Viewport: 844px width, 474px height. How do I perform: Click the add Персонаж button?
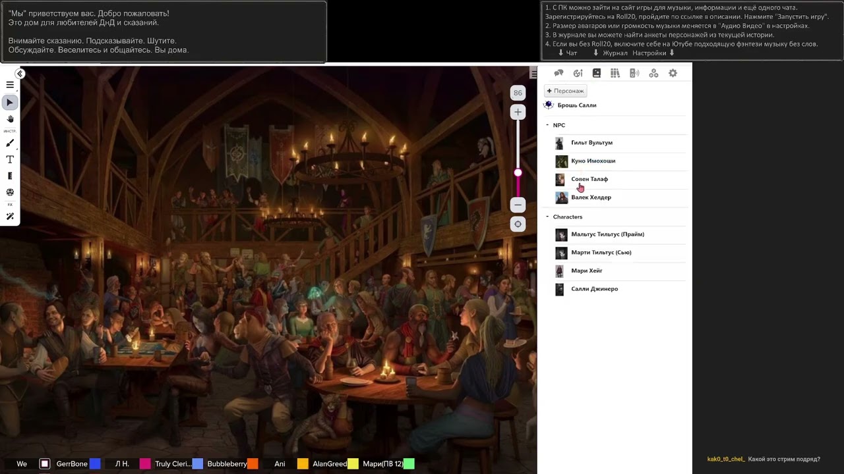[x=565, y=91]
